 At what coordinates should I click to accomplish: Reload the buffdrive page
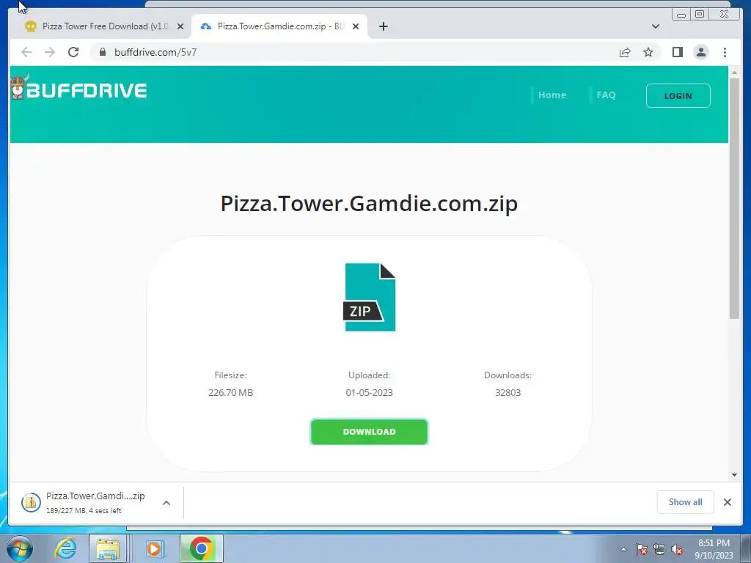(73, 52)
